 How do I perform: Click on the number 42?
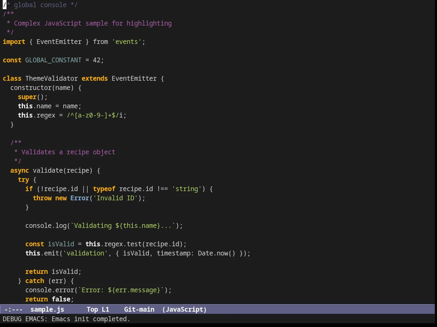click(x=97, y=60)
